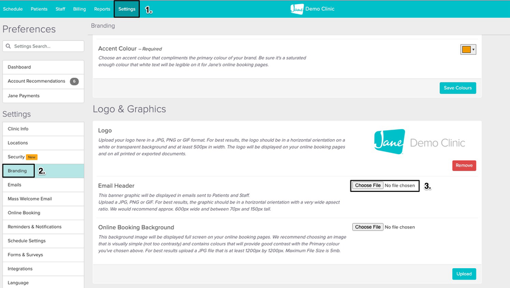Open Schedule Settings
510x288 pixels.
click(43, 241)
